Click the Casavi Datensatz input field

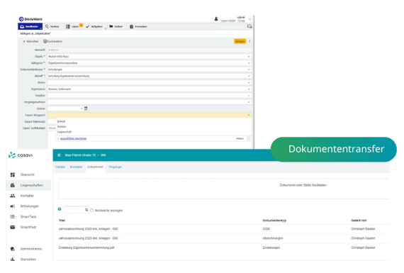coord(52,121)
